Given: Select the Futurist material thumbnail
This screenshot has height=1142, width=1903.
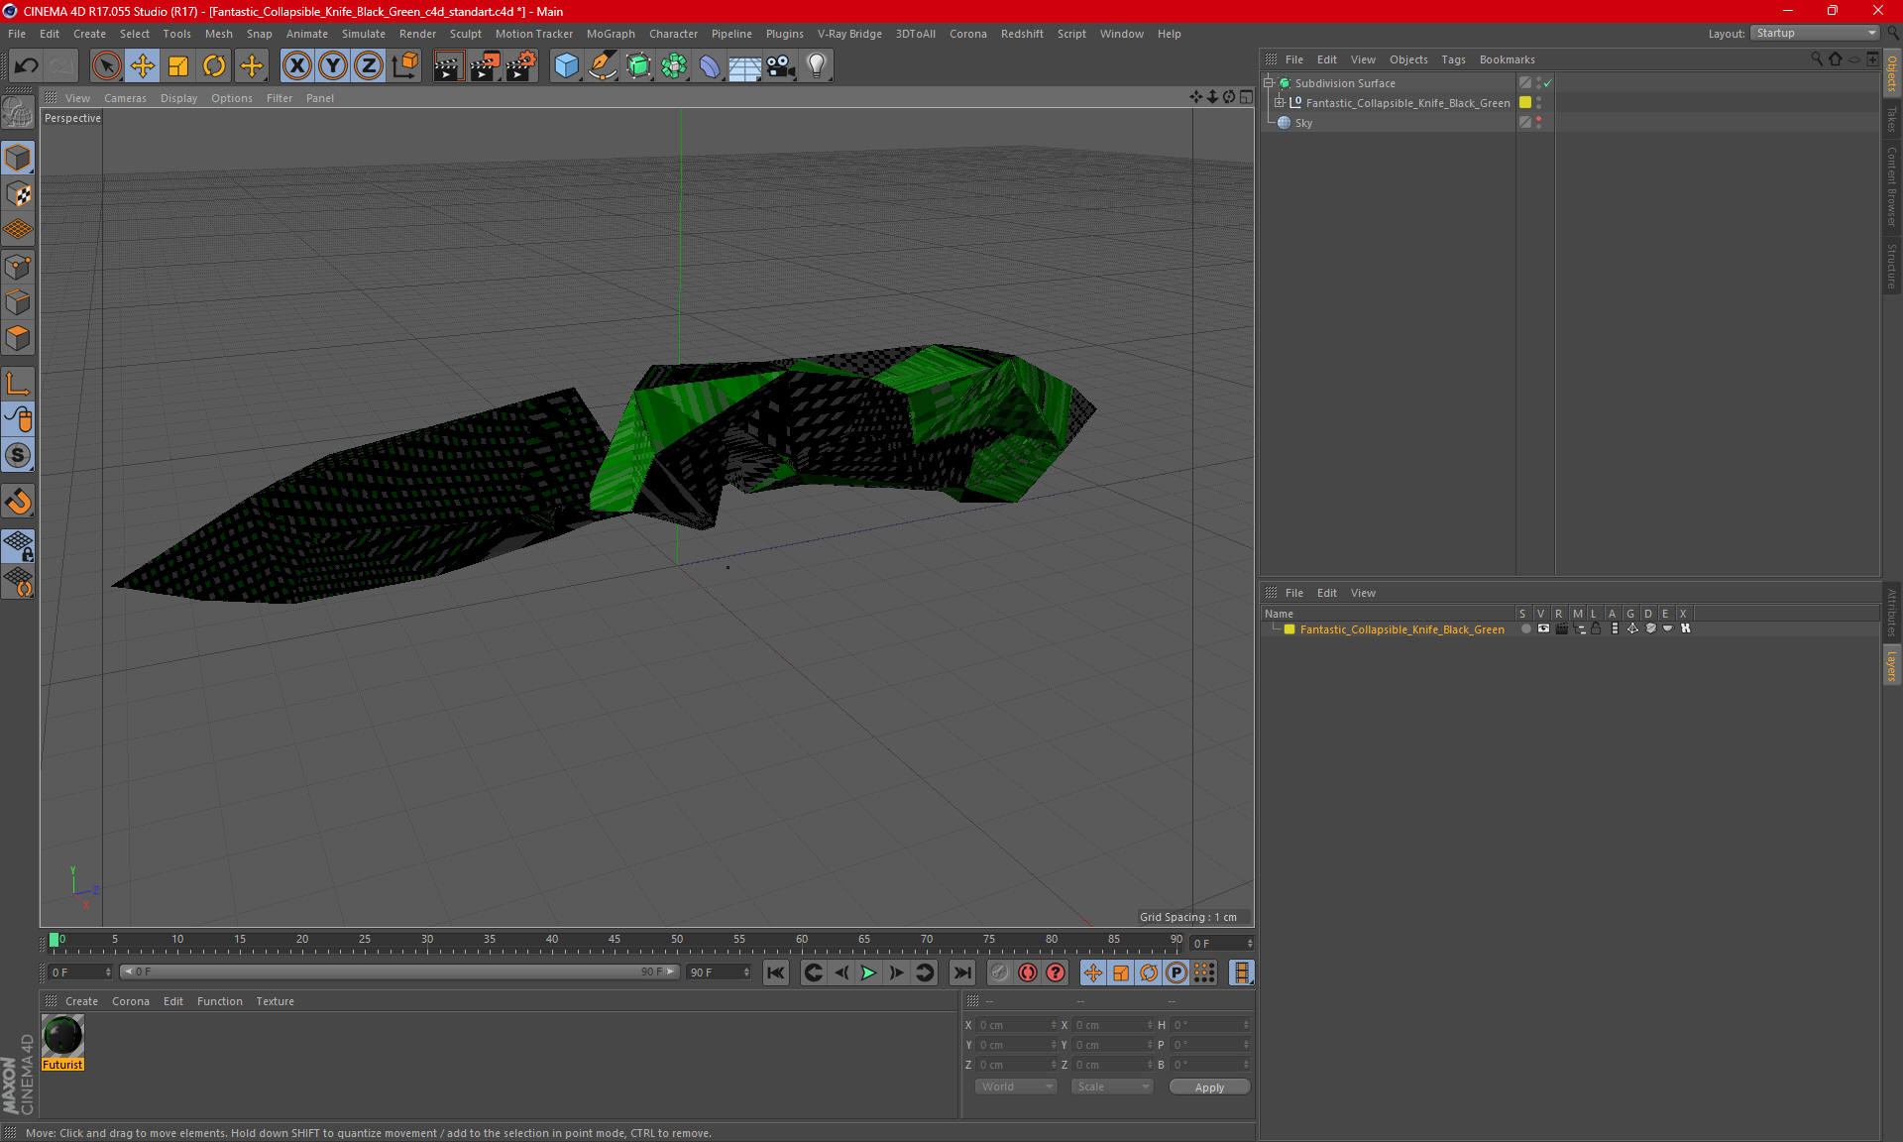Looking at the screenshot, I should (x=62, y=1036).
